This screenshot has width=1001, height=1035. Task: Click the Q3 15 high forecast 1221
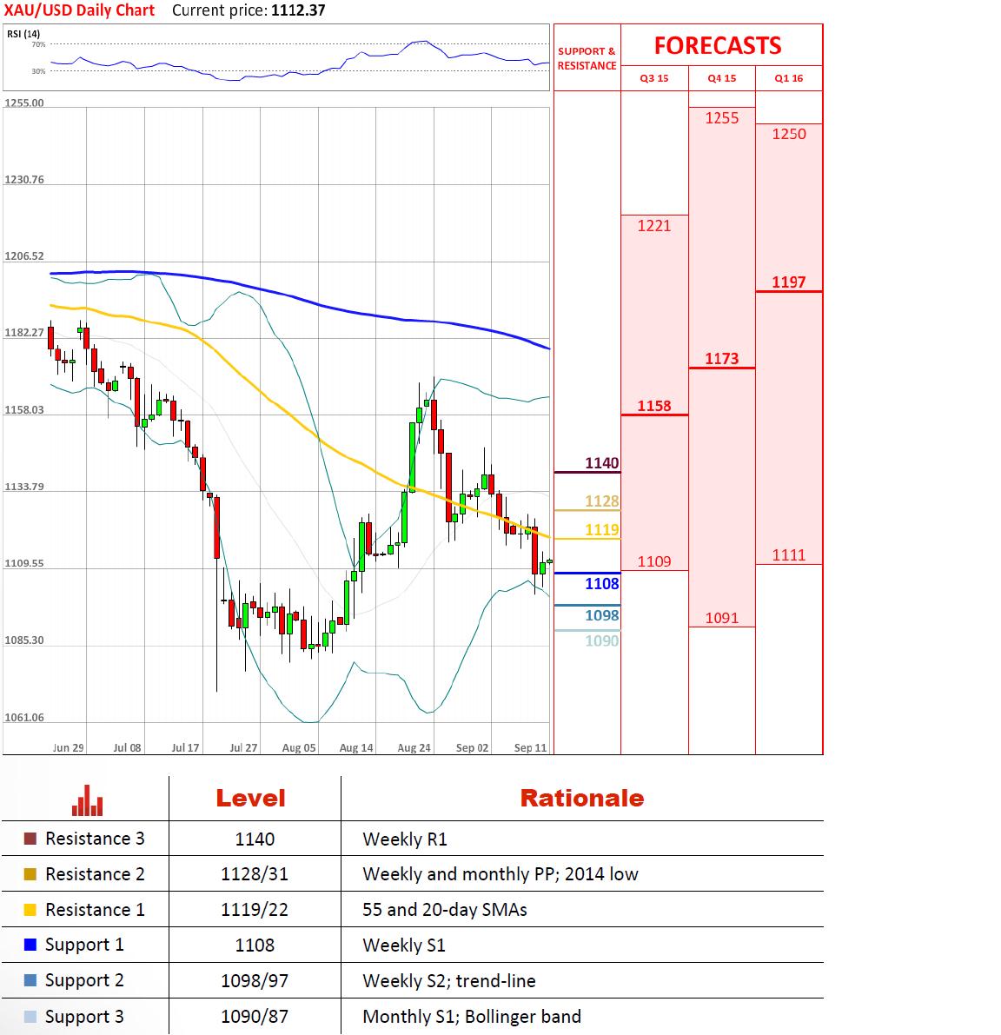tap(654, 226)
